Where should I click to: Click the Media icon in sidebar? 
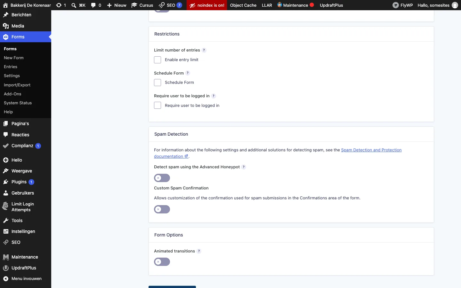pyautogui.click(x=6, y=26)
